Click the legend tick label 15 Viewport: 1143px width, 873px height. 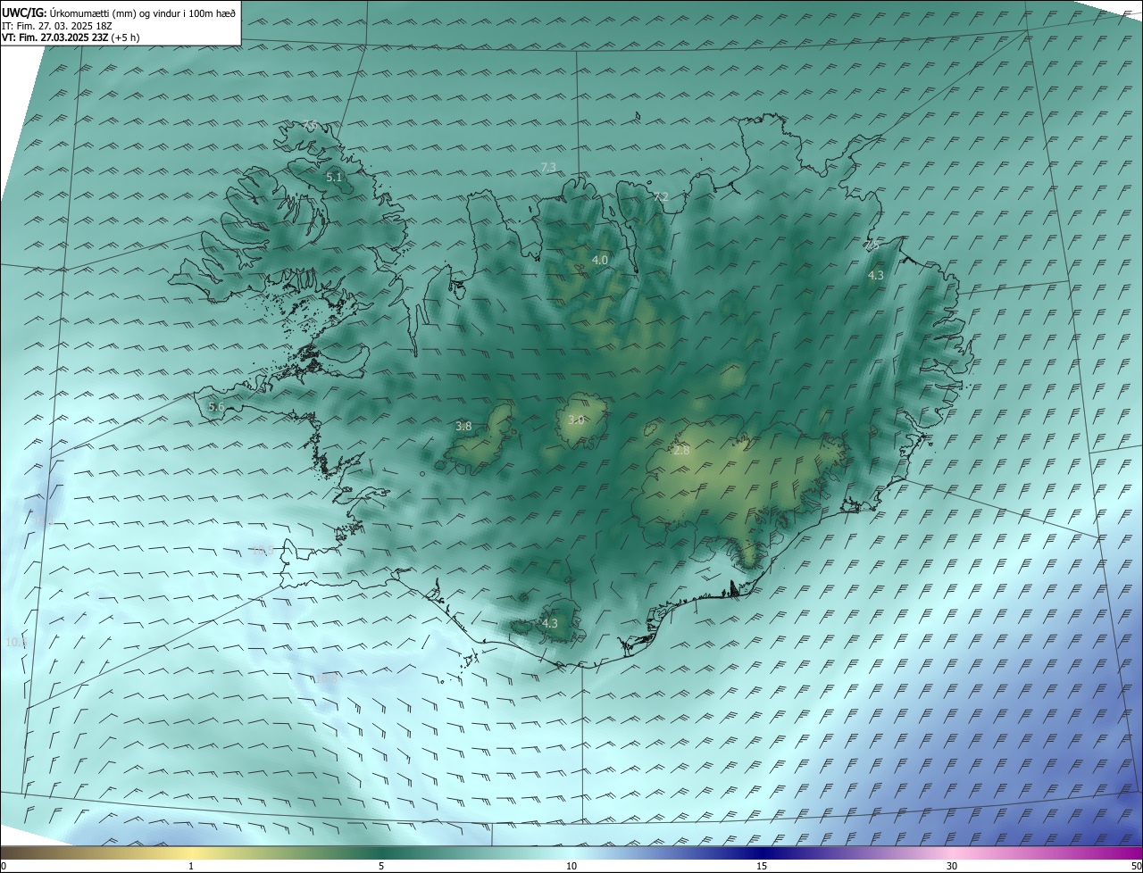[762, 866]
